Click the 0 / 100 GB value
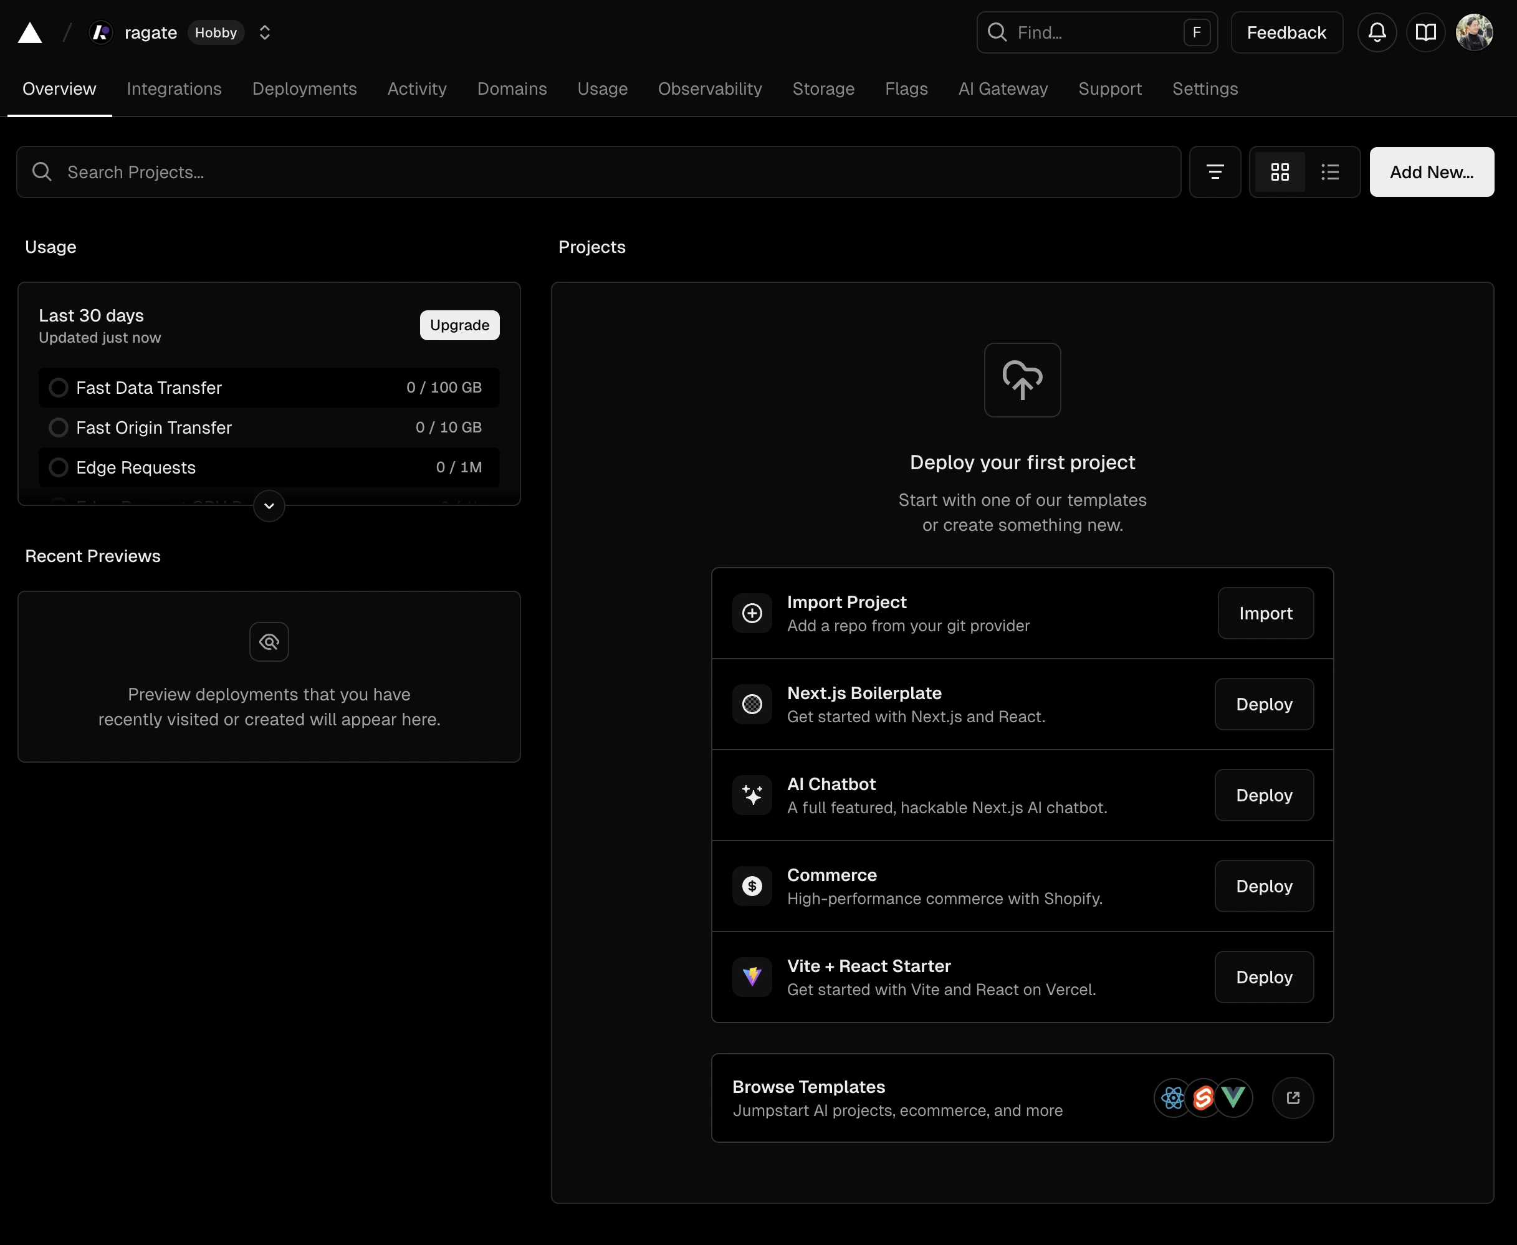 pyautogui.click(x=444, y=388)
